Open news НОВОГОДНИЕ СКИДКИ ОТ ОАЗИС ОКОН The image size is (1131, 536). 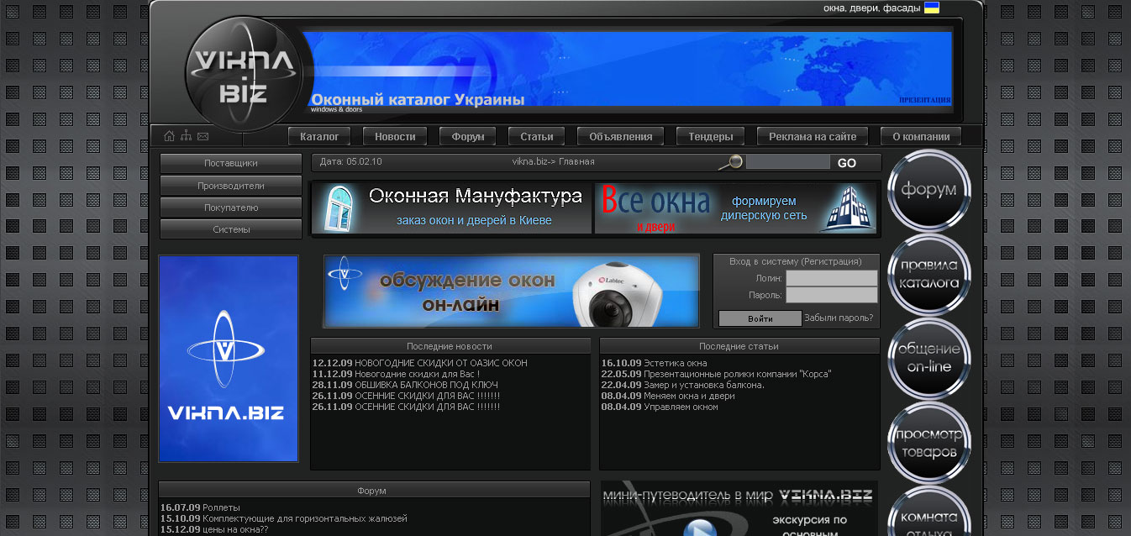[x=441, y=363]
